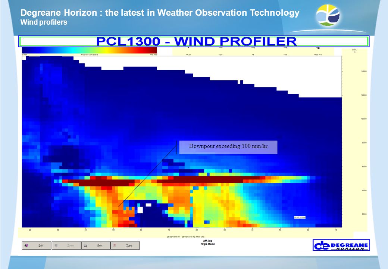Click the Print button

96,245
